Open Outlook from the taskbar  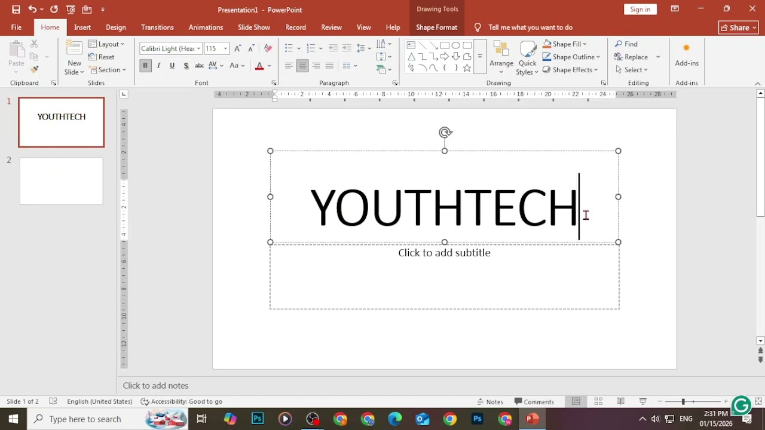tap(423, 419)
